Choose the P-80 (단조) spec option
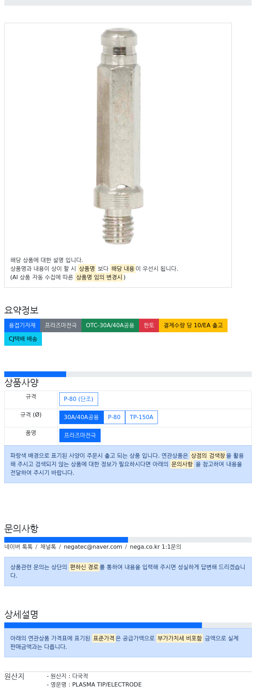The image size is (256, 689). pos(79,399)
